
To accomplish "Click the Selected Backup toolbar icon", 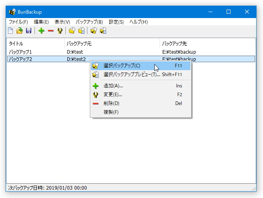I will pos(93,31).
